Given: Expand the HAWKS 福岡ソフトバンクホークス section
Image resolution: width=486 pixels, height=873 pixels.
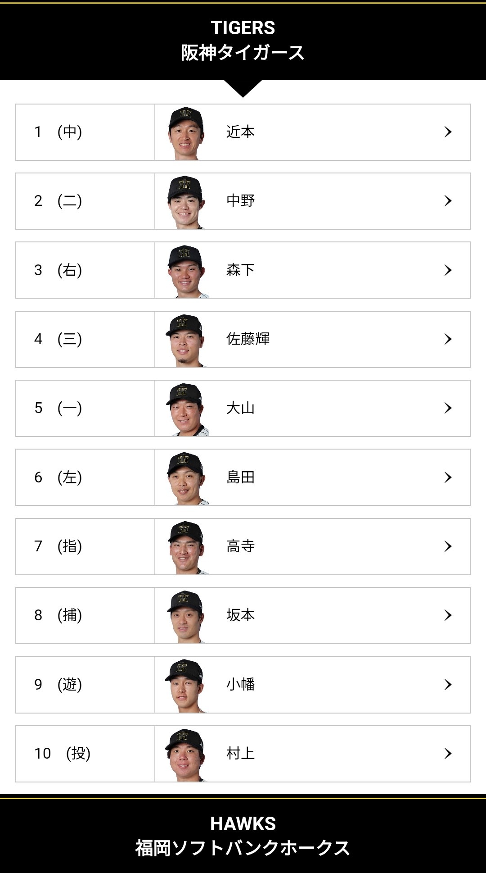Looking at the screenshot, I should (x=243, y=836).
